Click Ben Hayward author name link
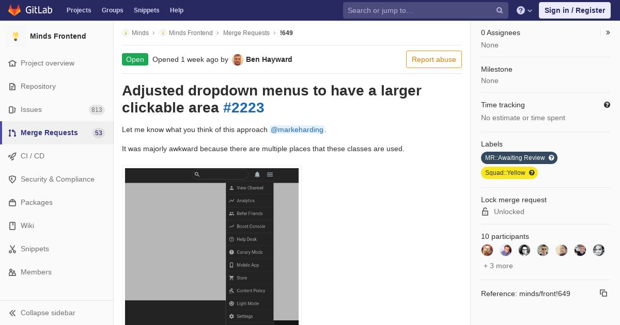Screen dimensions: 620x325 (269, 59)
